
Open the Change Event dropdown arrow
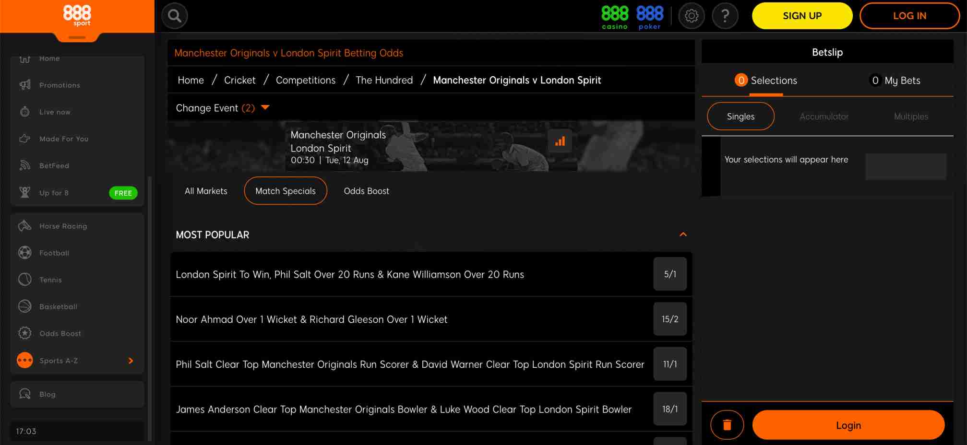[265, 107]
